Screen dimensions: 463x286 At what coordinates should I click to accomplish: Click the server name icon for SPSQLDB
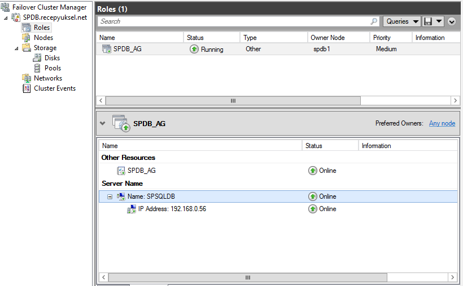click(121, 196)
